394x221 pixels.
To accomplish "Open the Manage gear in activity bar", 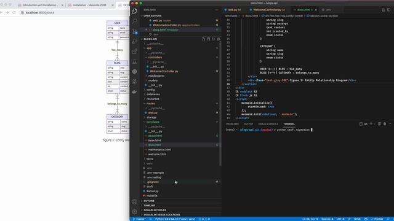I will tap(134, 212).
